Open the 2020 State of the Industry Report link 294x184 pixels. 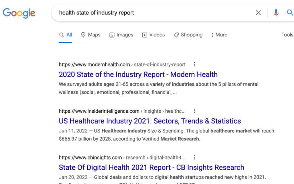[x=138, y=74]
